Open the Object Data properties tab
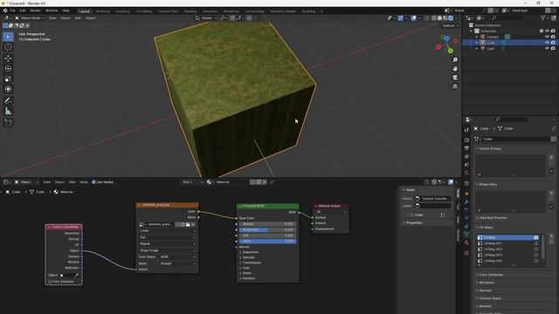The height and width of the screenshot is (314, 559). pyautogui.click(x=466, y=234)
